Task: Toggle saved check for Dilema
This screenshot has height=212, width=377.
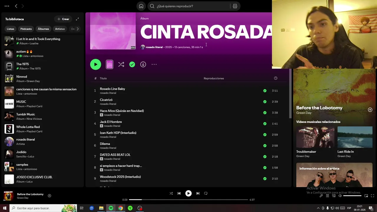Action: (x=265, y=145)
